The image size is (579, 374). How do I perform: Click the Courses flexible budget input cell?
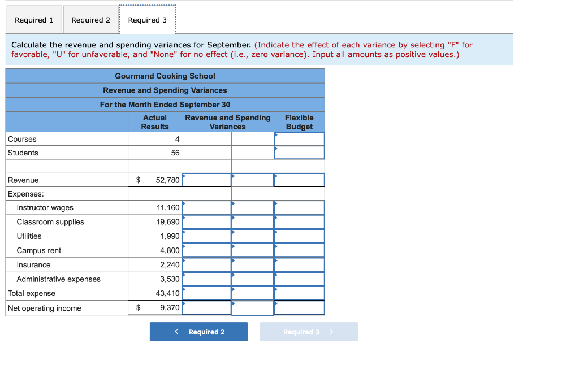point(299,138)
